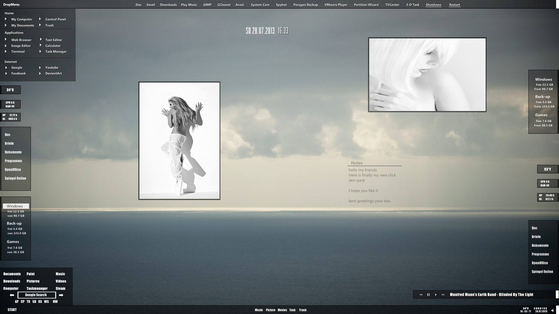Expand the Youtube submenu arrow
Viewport: 559px width, 314px height.
pyautogui.click(x=40, y=67)
